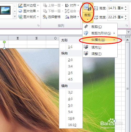This screenshot has height=132, width=131.
Task: Select the black-framed picture style thumbnail
Action: tap(5, 10)
